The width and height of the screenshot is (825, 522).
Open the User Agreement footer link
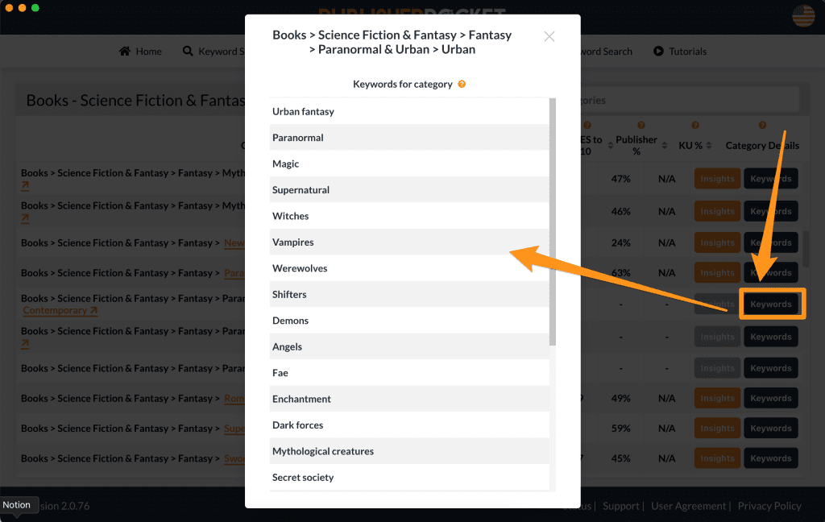pos(688,506)
